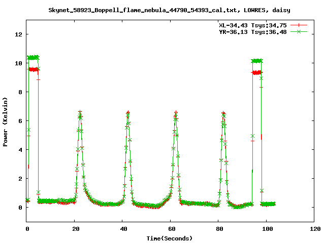This screenshot has width=325, height=243.
Task: Click the y-axis tick label 4
Action: tap(20, 150)
